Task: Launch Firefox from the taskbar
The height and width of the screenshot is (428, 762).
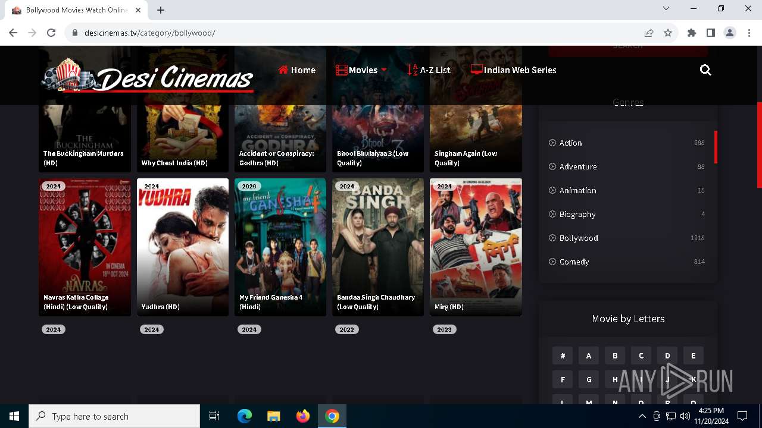Action: point(303,416)
